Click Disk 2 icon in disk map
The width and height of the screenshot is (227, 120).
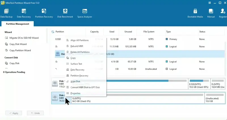pos(55,98)
